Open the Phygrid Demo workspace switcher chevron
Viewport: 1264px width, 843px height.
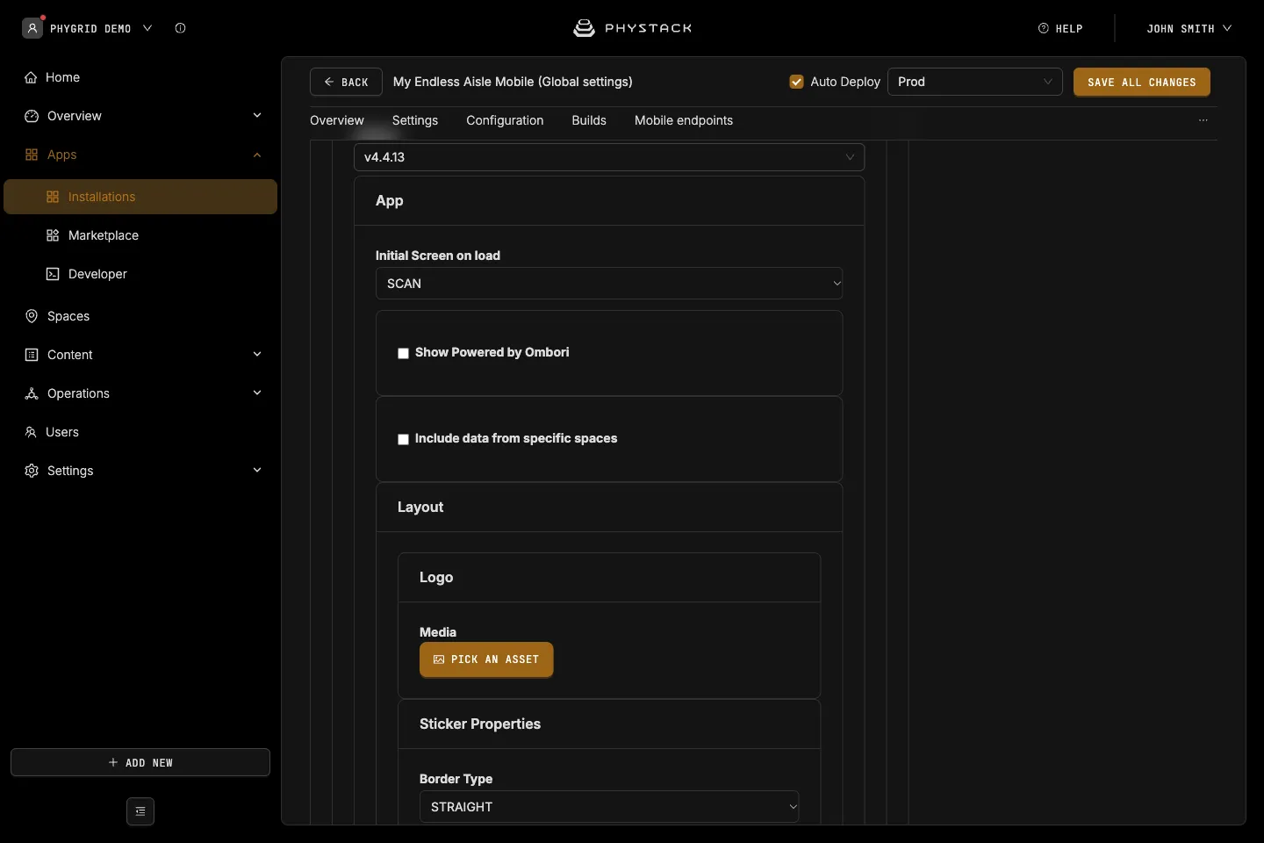pyautogui.click(x=147, y=28)
